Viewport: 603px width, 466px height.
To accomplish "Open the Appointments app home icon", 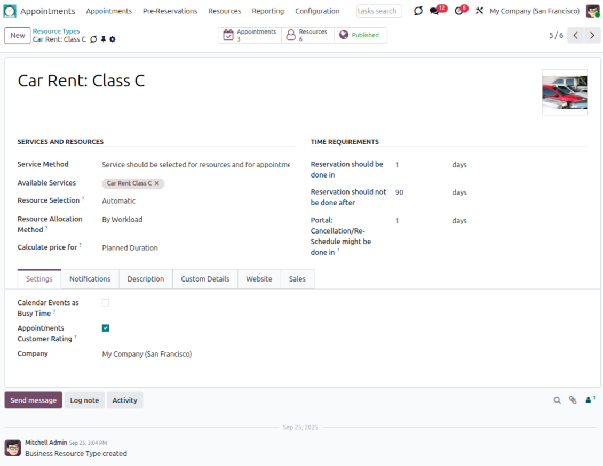I will 10,11.
